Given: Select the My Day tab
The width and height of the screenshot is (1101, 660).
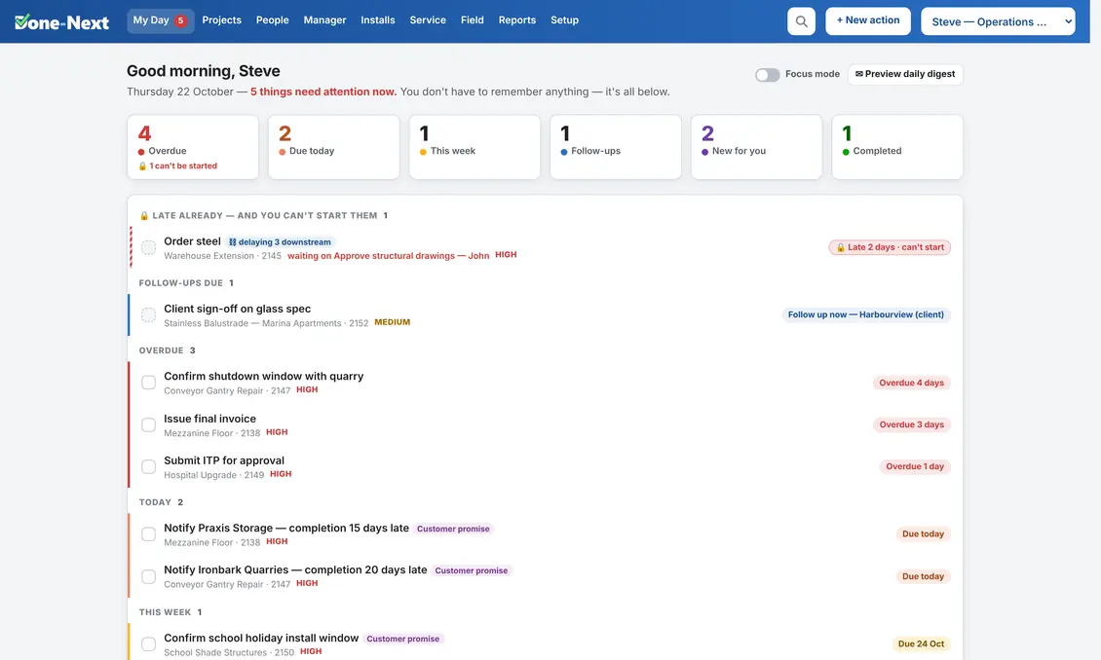Looking at the screenshot, I should click(160, 20).
